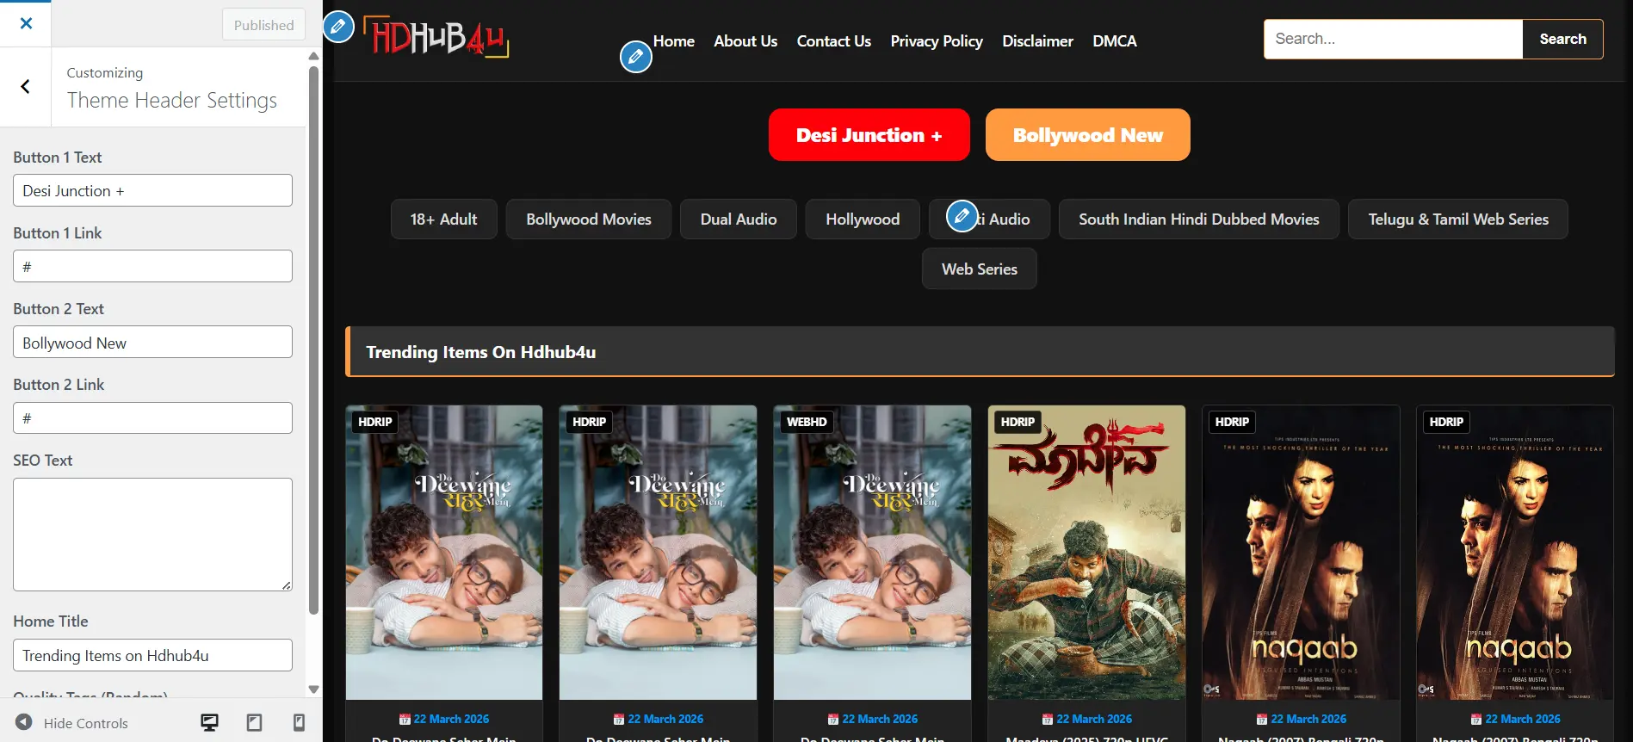Close the Customizer with the X icon
Image resolution: width=1633 pixels, height=742 pixels.
click(x=26, y=23)
